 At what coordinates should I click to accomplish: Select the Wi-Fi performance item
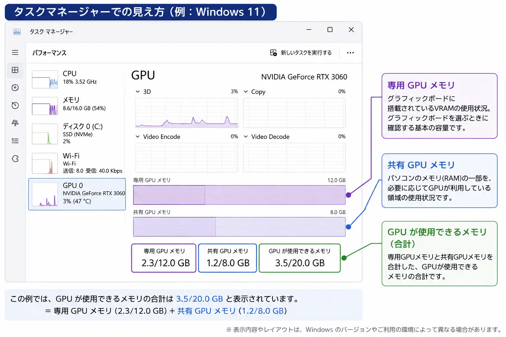click(x=77, y=163)
